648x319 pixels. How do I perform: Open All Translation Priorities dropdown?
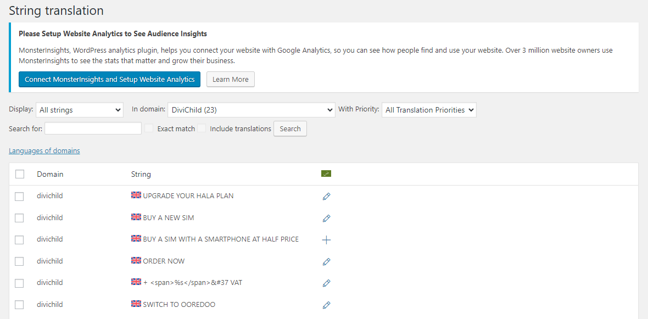click(x=429, y=110)
